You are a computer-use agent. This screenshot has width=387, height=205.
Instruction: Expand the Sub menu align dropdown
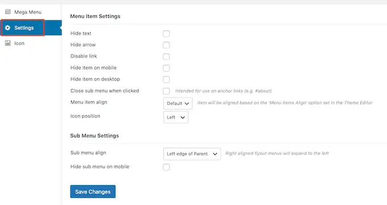point(192,154)
